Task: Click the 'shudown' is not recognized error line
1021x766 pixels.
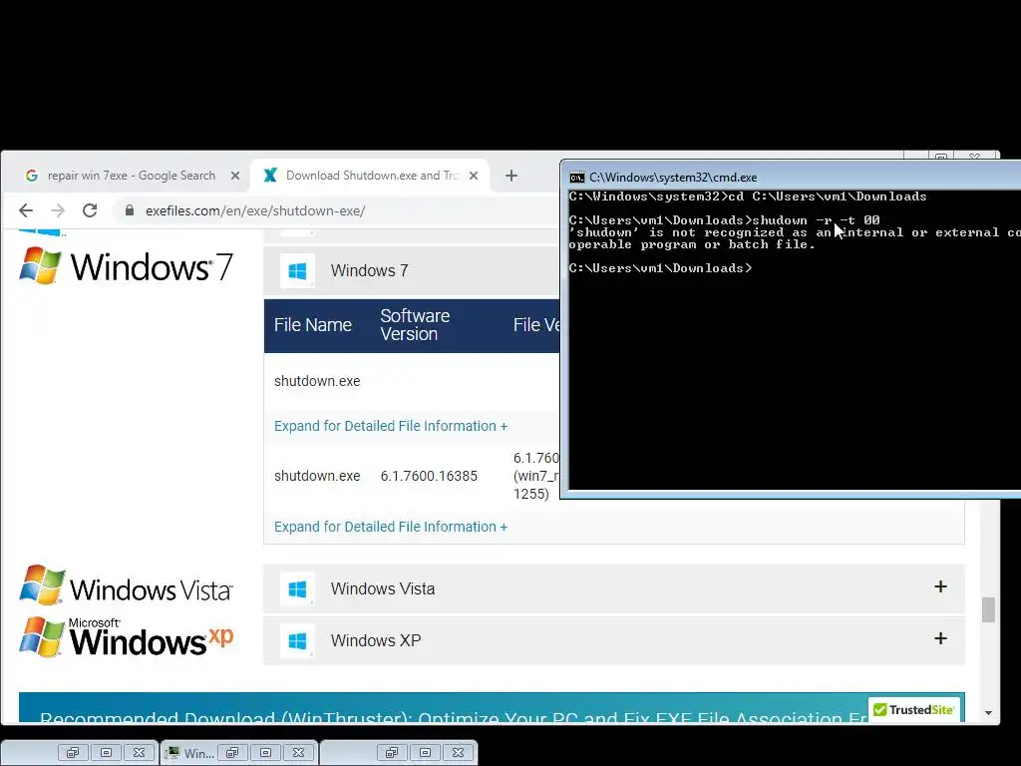Action: pos(795,232)
